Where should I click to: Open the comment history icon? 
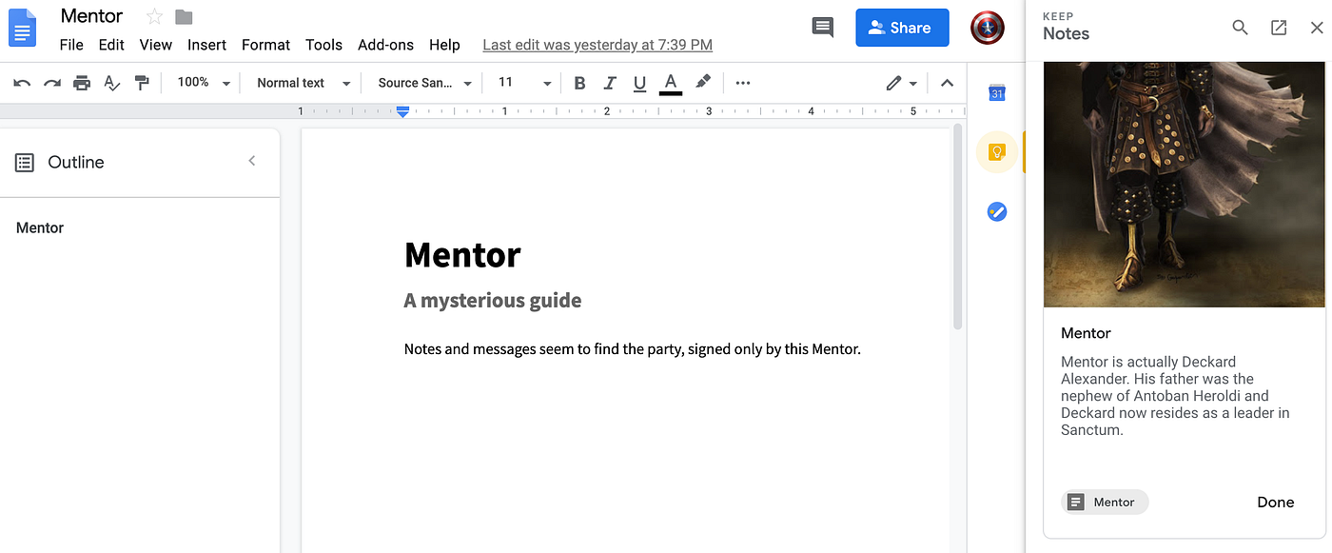coord(822,28)
